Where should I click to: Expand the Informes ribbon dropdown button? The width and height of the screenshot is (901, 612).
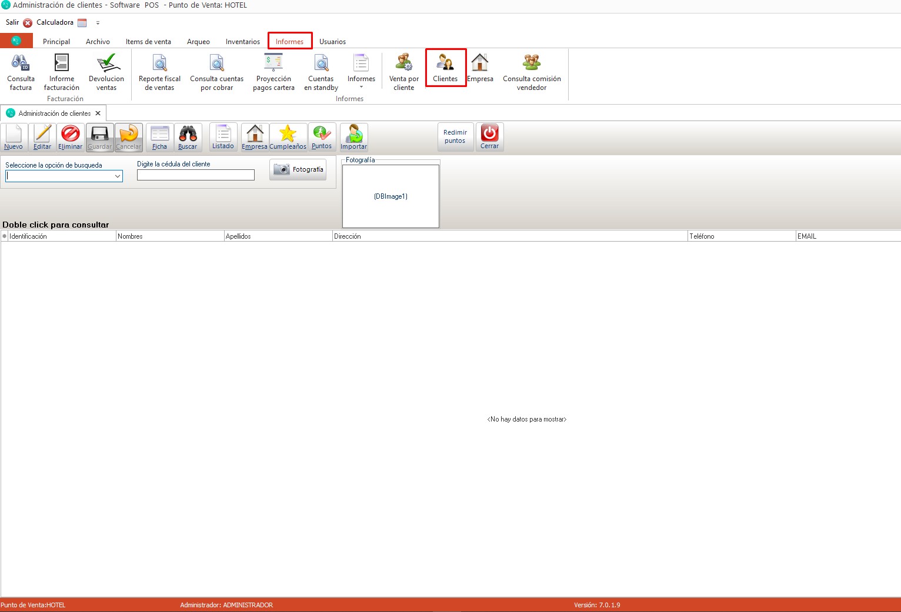(x=361, y=73)
